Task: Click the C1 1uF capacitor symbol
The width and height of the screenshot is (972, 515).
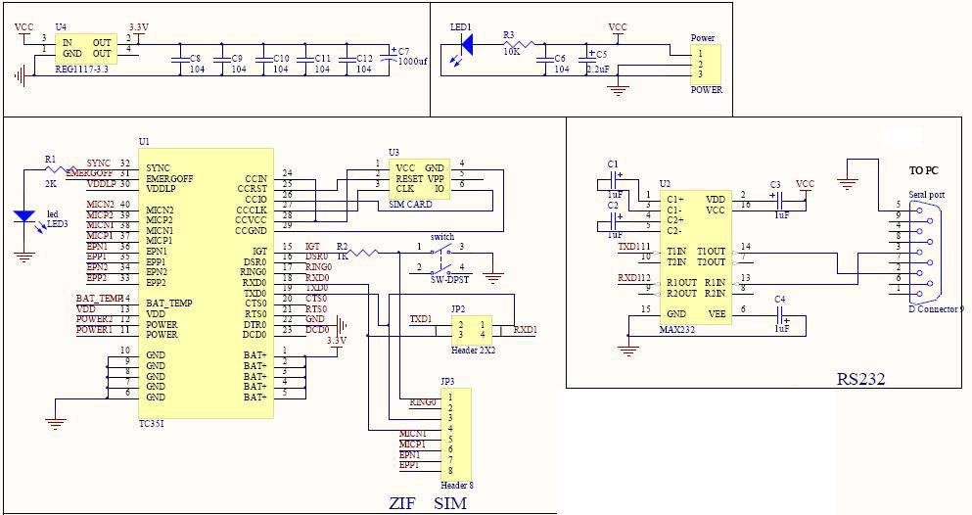Action: (x=615, y=178)
